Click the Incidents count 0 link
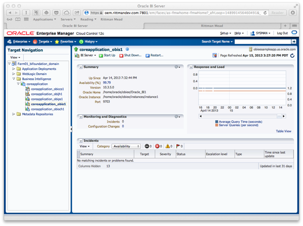The image size is (303, 226). (123, 122)
